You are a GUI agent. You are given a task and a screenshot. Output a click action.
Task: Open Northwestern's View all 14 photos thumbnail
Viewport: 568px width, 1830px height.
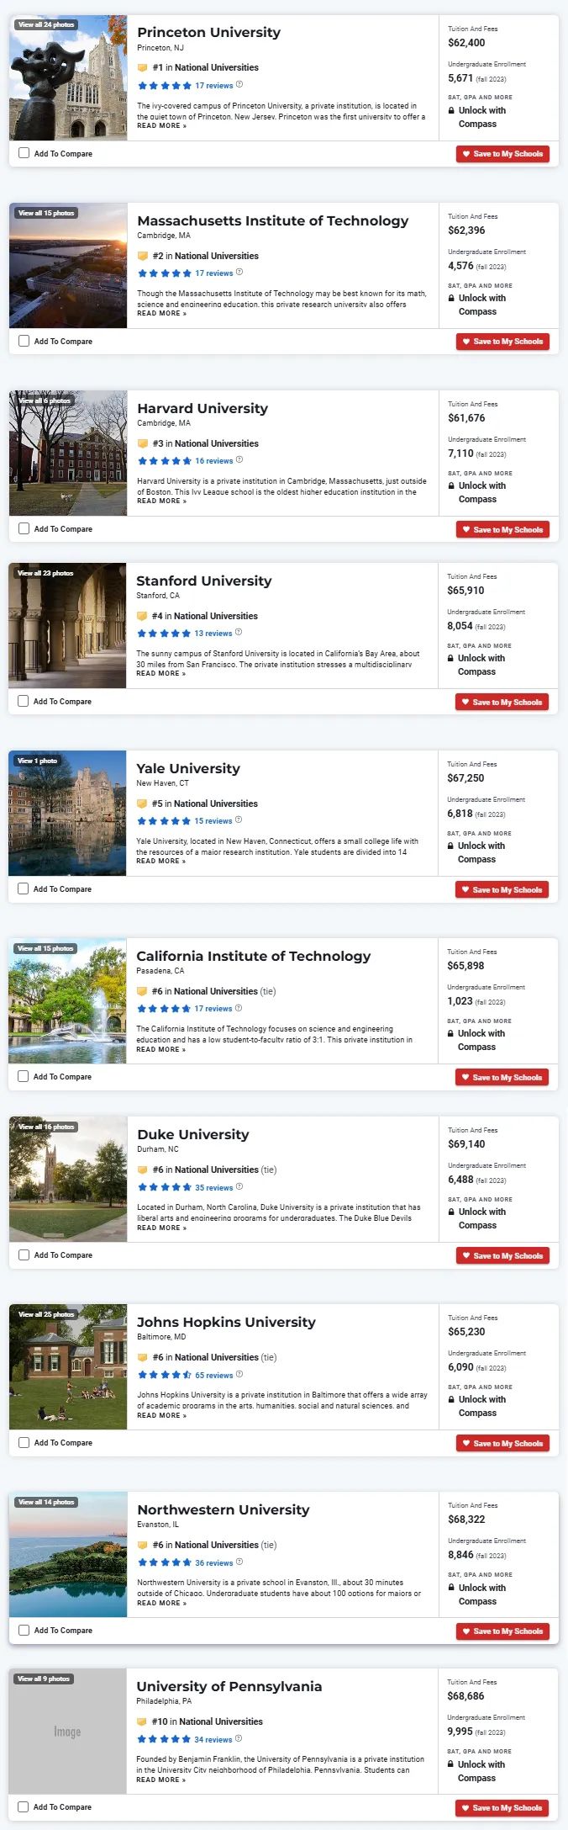(68, 1554)
